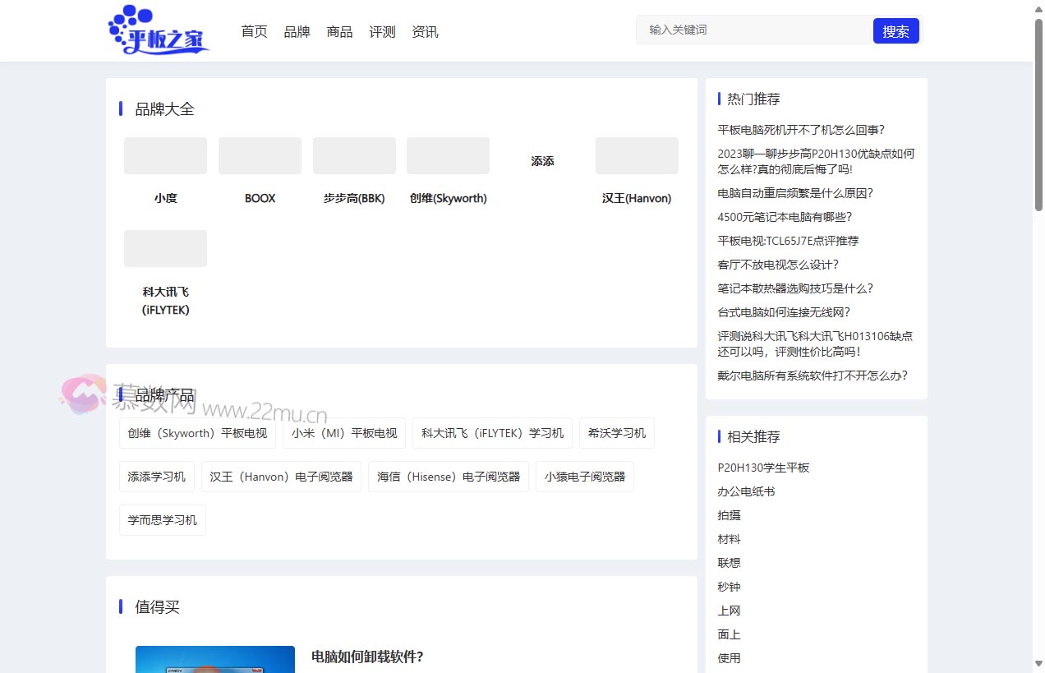This screenshot has width=1045, height=673.
Task: Open the article 平板电脑死机开不了机怎么回事?
Action: 800,130
